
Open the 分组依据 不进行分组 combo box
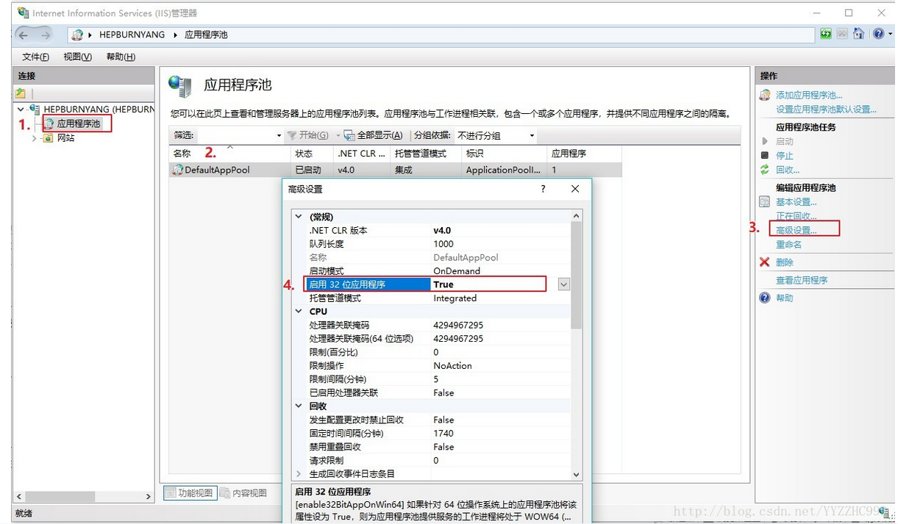click(x=496, y=135)
